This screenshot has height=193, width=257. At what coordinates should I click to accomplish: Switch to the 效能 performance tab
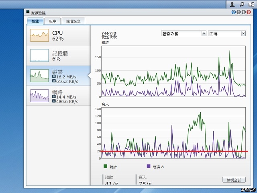click(35, 21)
